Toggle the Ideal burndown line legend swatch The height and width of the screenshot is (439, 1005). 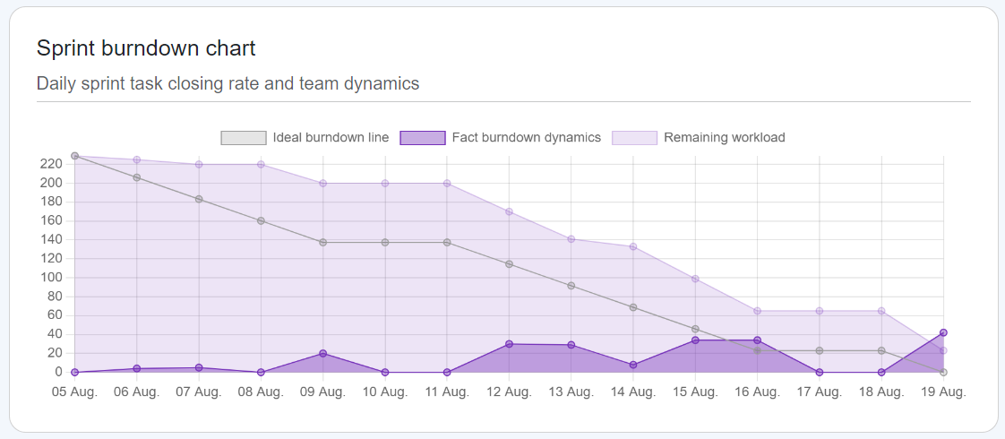click(x=244, y=138)
